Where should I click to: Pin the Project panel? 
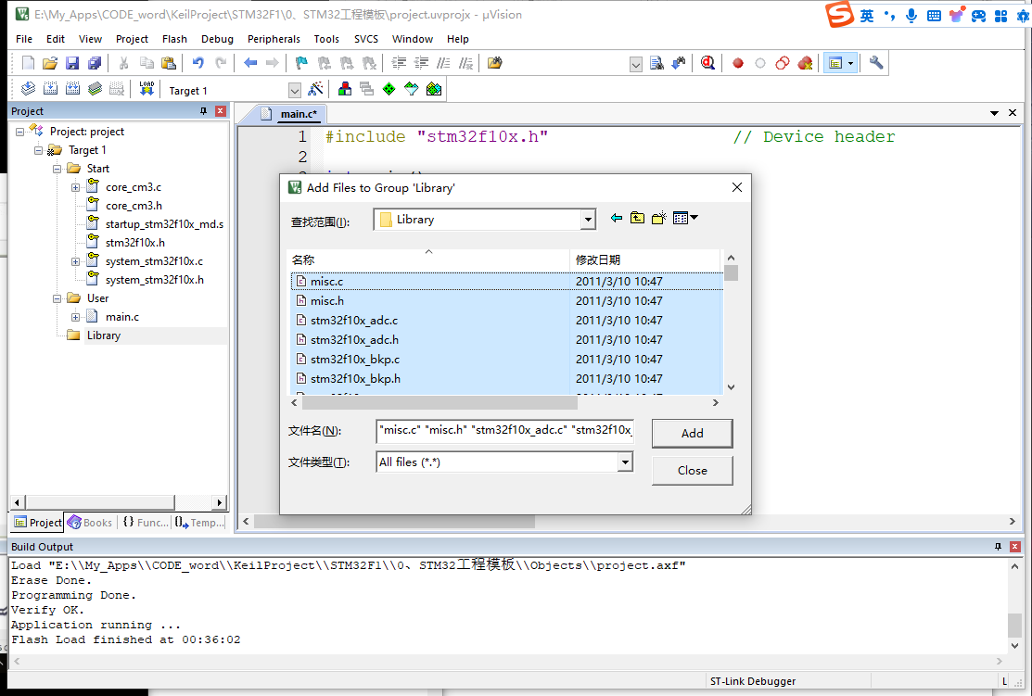click(x=203, y=111)
